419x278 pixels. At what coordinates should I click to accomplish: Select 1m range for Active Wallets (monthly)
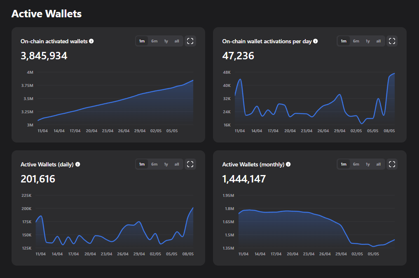pyautogui.click(x=343, y=164)
